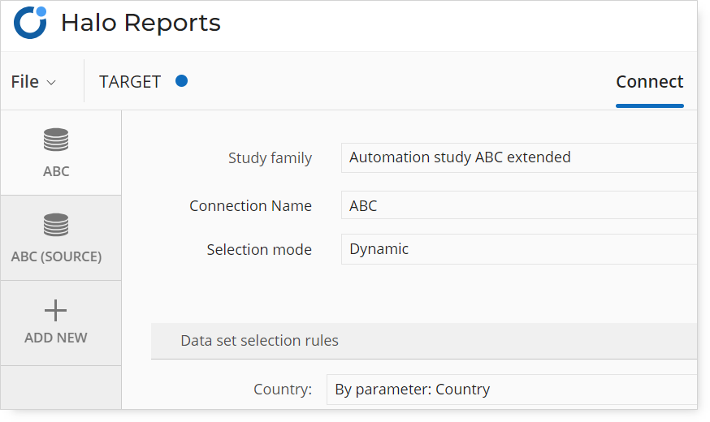Click the ABC (SOURCE) label text
710x422 pixels.
pyautogui.click(x=56, y=256)
